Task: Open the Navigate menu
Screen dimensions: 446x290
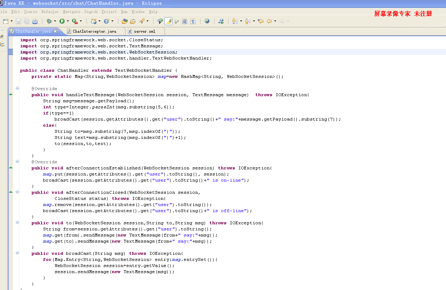Action: pyautogui.click(x=71, y=11)
